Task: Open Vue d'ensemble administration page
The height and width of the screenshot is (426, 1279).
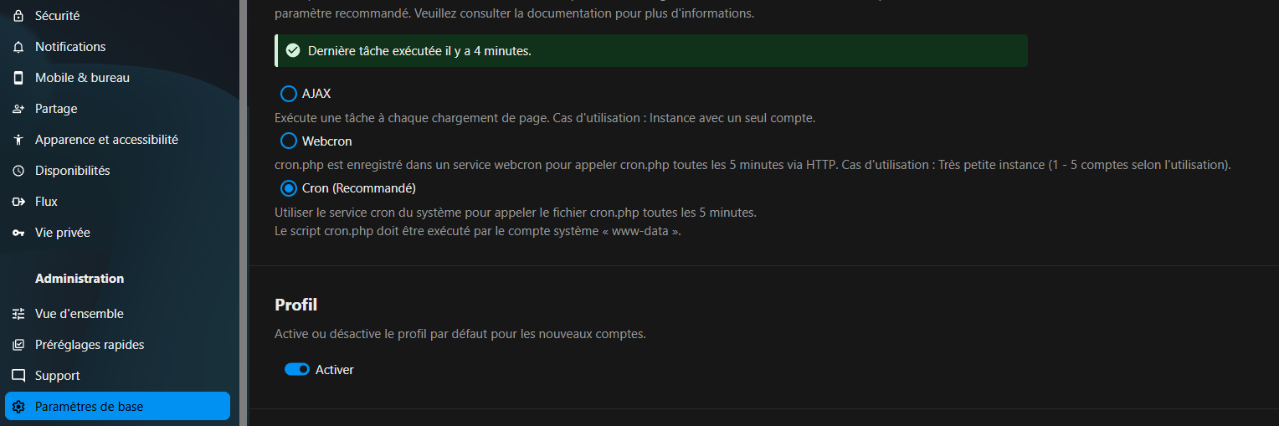Action: coord(80,314)
